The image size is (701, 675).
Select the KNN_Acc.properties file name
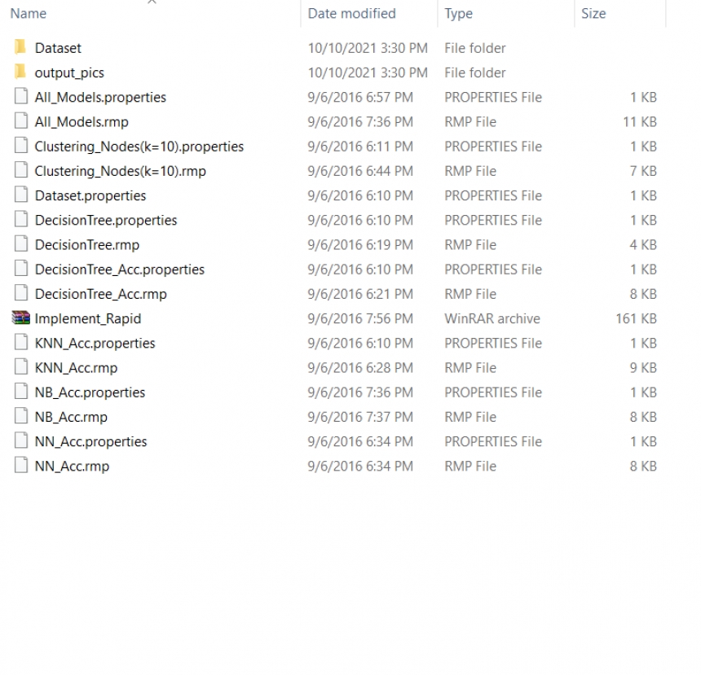click(95, 343)
